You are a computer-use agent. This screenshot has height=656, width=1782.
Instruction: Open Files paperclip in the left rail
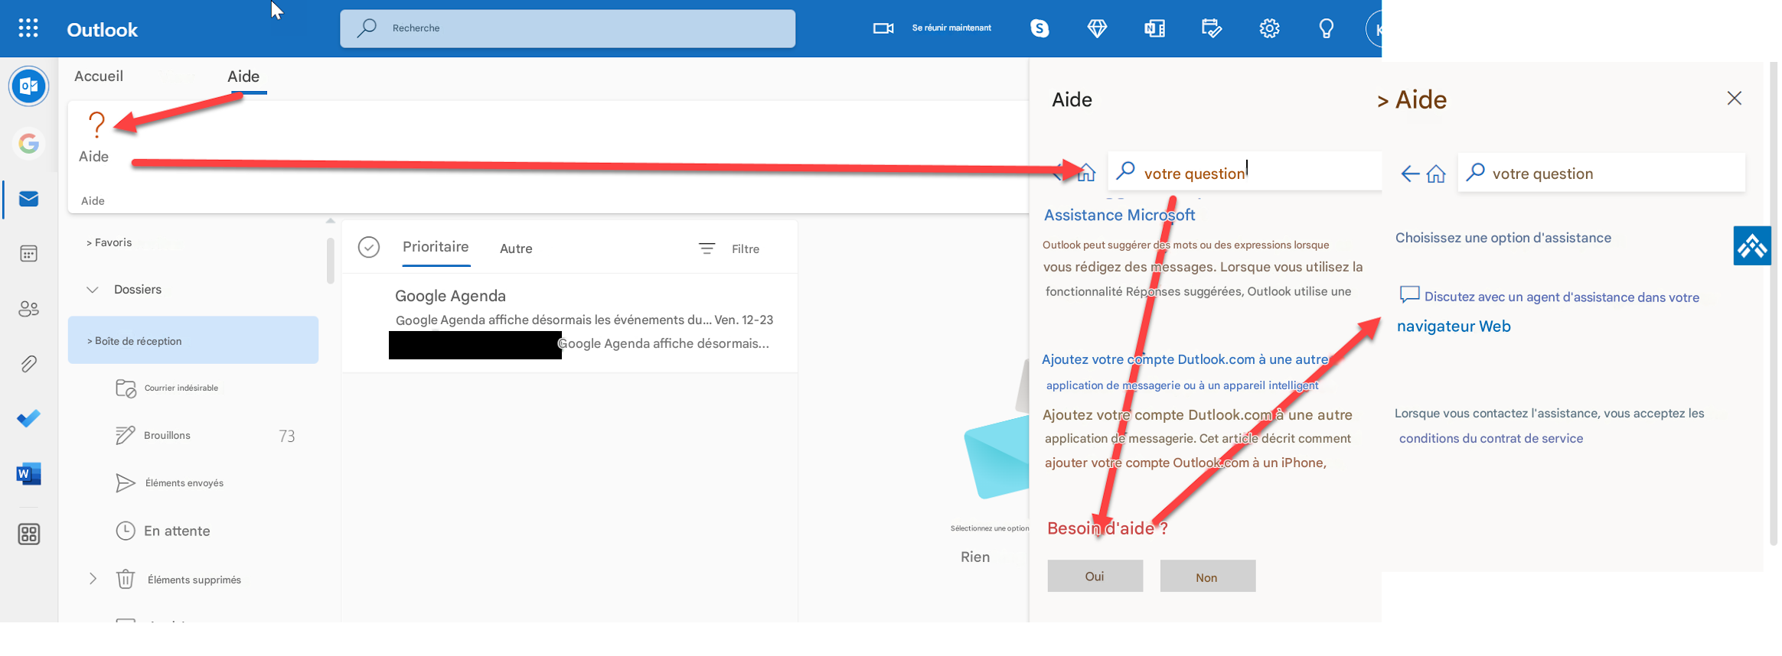click(29, 364)
